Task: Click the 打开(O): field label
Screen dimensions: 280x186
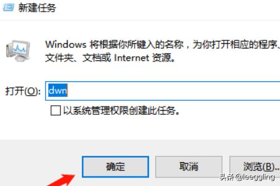Action: [23, 91]
